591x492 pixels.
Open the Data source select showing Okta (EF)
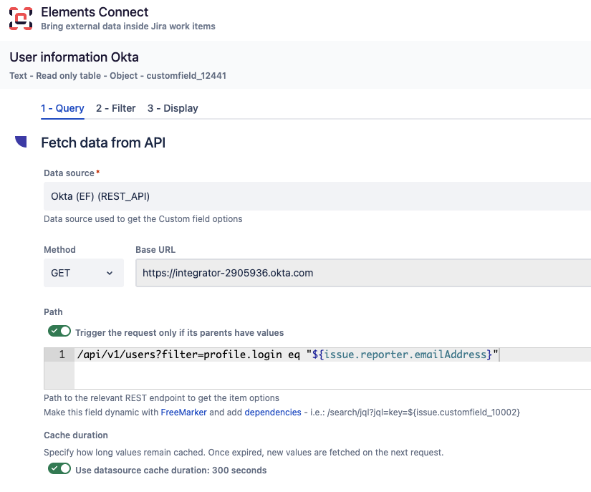click(x=317, y=196)
